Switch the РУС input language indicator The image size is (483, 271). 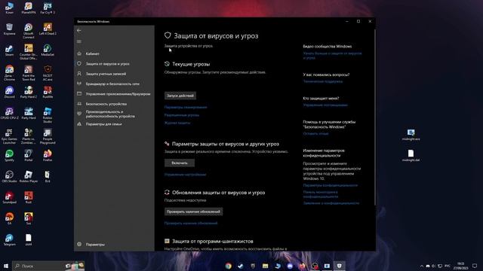click(448, 266)
